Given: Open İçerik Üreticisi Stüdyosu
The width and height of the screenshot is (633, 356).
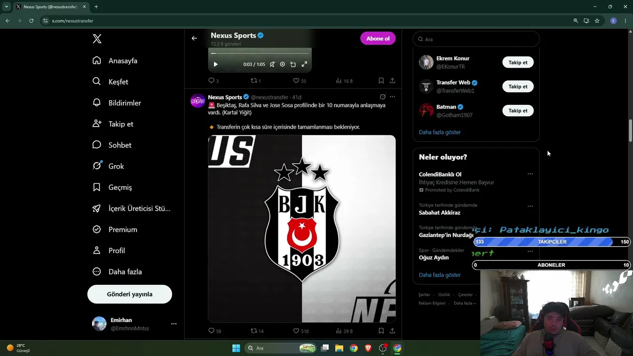Looking at the screenshot, I should point(132,208).
